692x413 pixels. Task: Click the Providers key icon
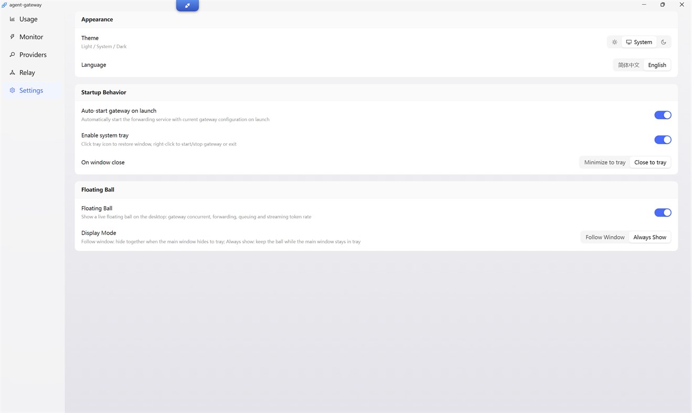point(13,55)
